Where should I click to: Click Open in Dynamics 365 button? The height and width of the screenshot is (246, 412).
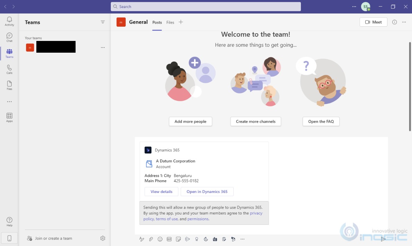(x=207, y=192)
